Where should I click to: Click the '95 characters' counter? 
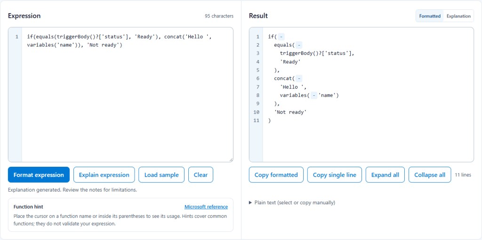coord(219,16)
